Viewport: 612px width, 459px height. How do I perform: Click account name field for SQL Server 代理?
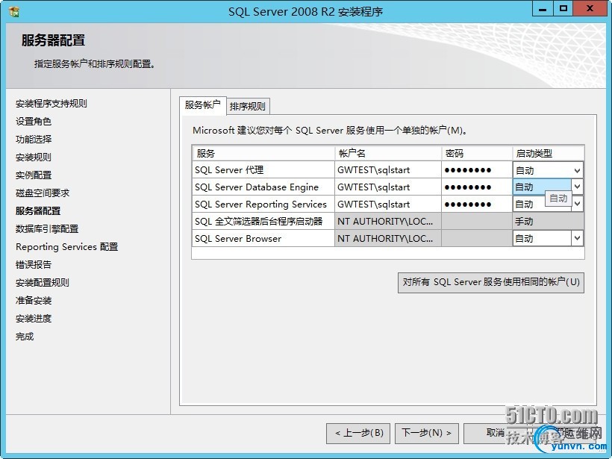click(388, 170)
